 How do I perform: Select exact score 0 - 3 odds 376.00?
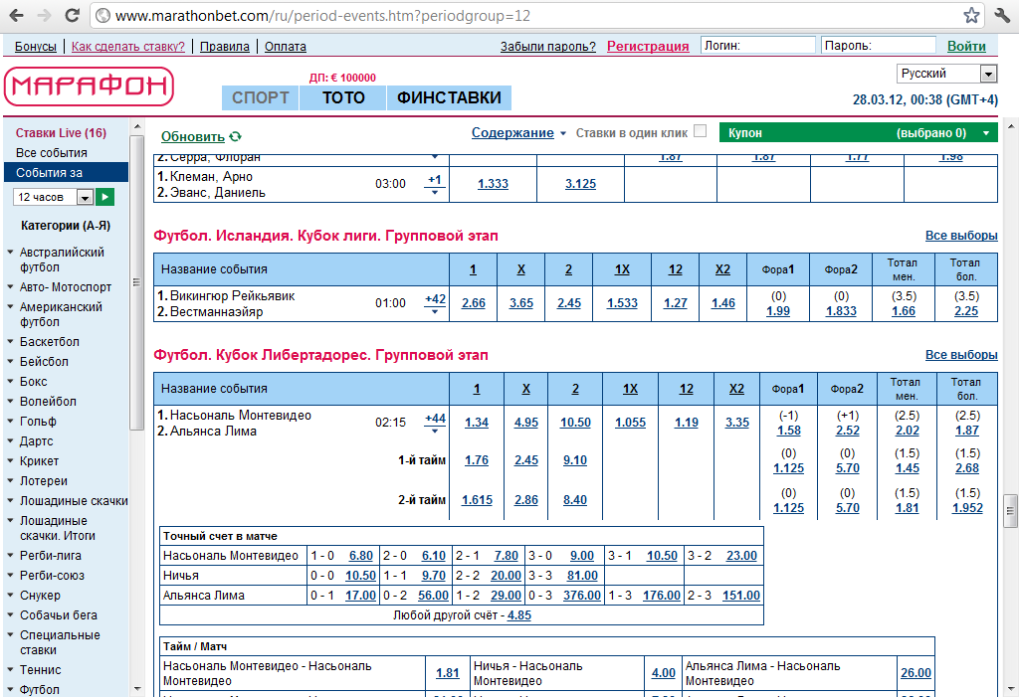[581, 595]
